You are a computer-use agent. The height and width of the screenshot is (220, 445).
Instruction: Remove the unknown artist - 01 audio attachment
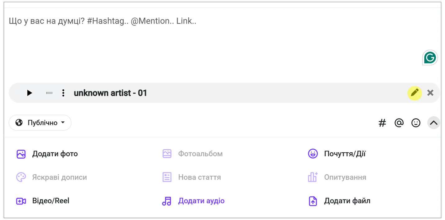(x=430, y=93)
